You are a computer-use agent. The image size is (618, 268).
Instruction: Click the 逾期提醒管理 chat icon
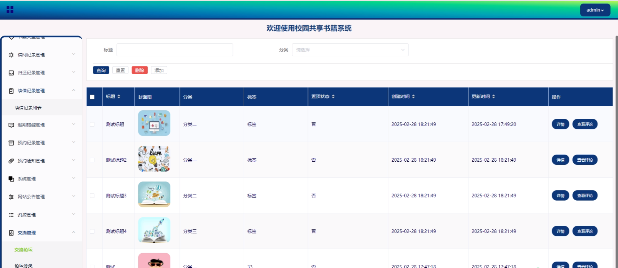tap(11, 125)
